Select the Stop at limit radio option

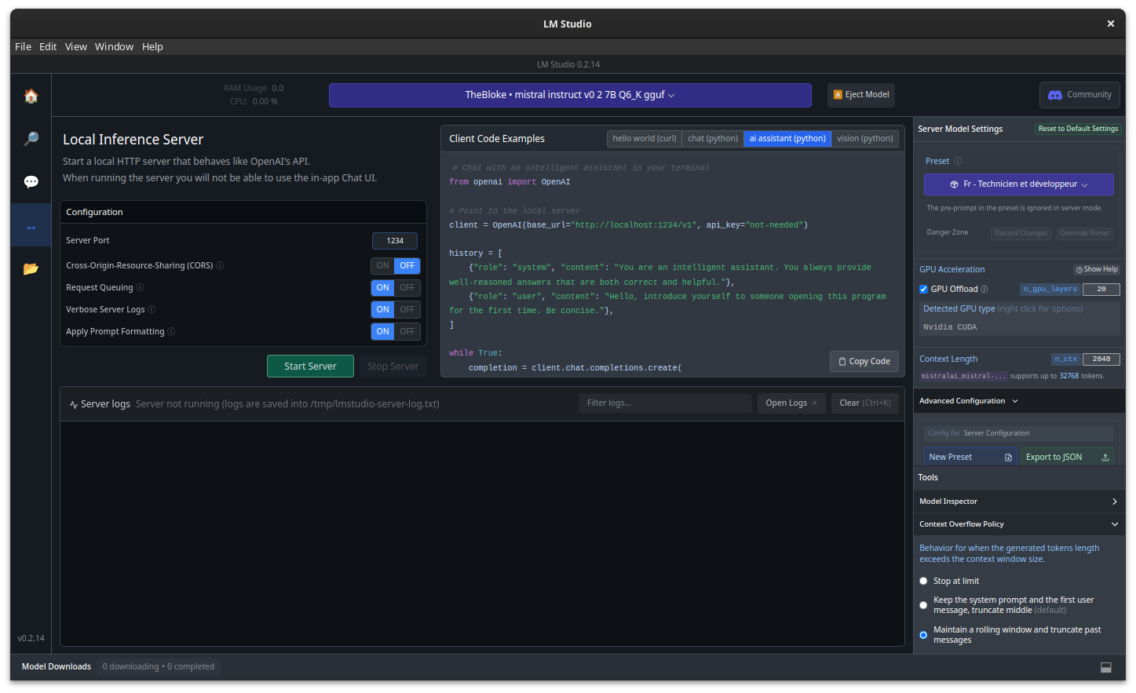923,582
